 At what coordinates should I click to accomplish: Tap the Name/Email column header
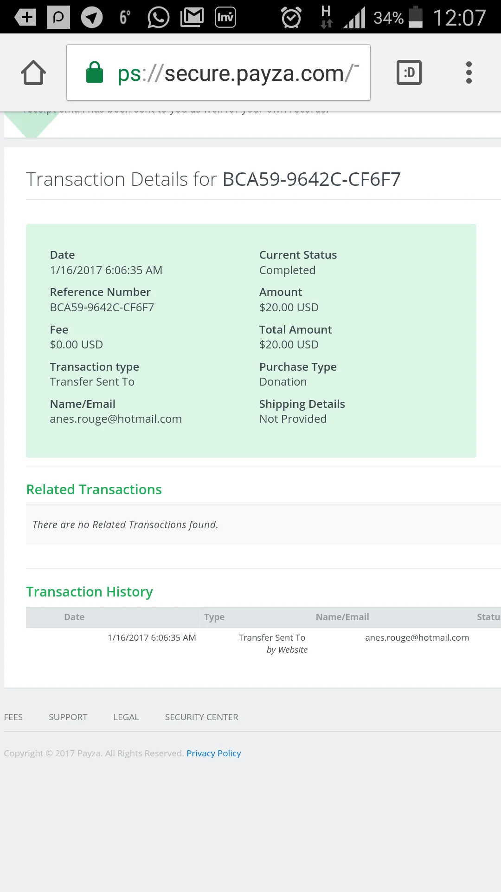tap(342, 617)
